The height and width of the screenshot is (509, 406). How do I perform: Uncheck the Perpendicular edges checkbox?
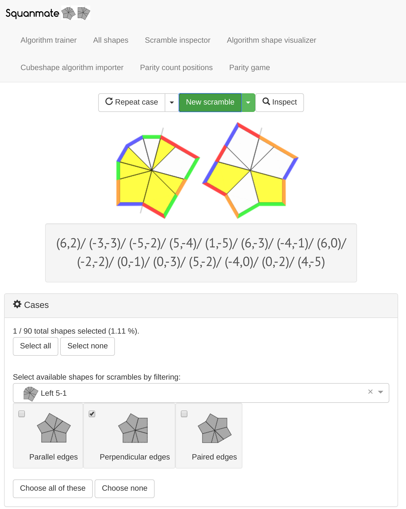point(92,414)
